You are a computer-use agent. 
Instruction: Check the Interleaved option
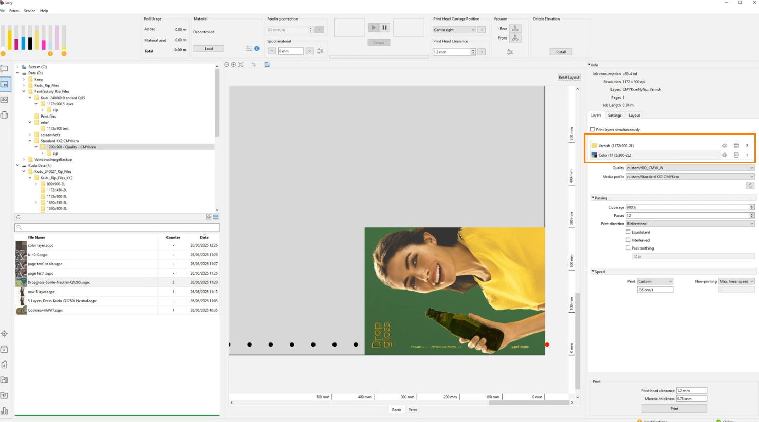tap(628, 240)
